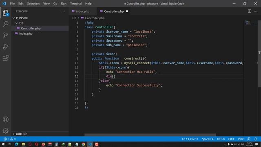This screenshot has width=261, height=147.
Task: Open the Accounts menu icon
Action: [x=5, y=119]
